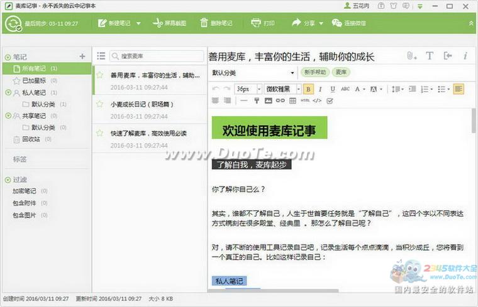Toggle ABC strikethrough formatting
The width and height of the screenshot is (478, 307).
click(345, 89)
